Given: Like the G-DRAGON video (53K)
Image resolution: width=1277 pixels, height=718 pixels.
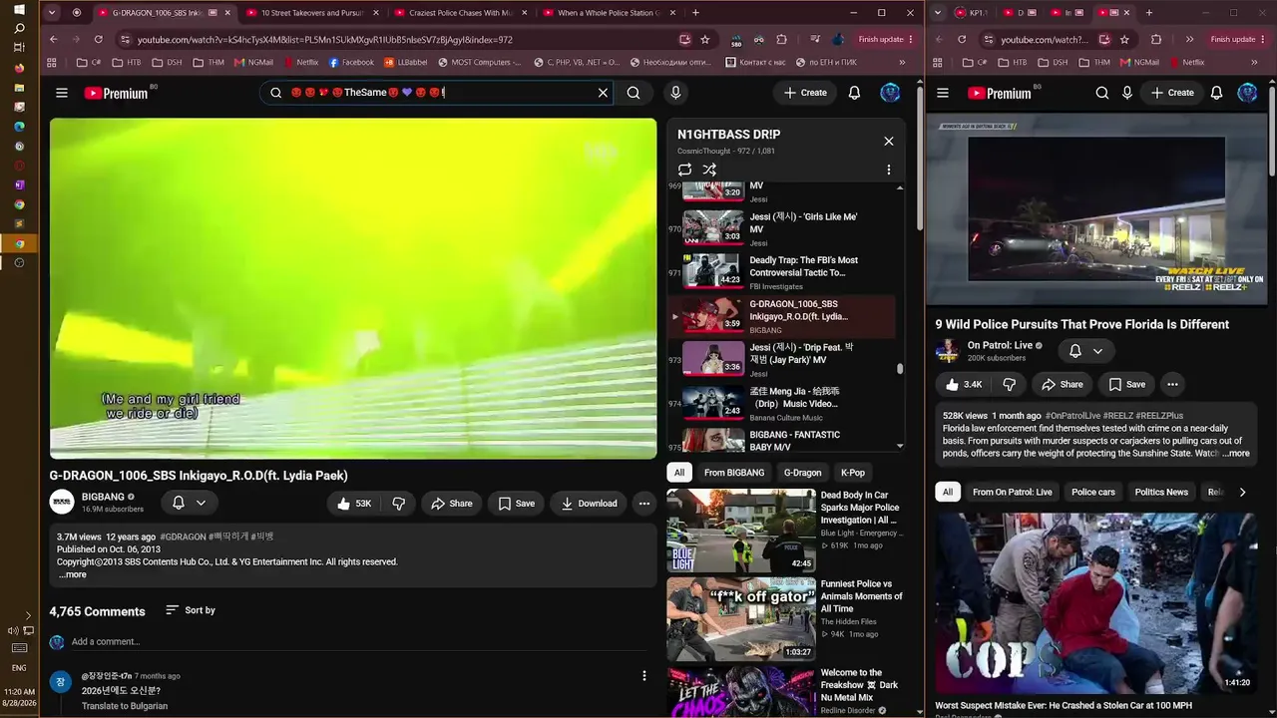Looking at the screenshot, I should pos(355,504).
